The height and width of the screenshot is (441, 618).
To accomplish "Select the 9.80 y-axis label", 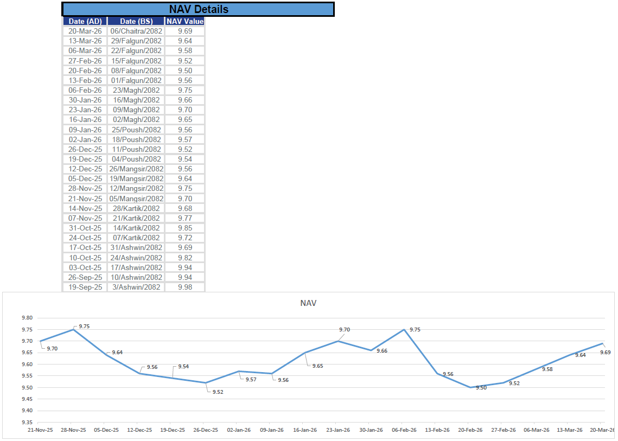I will [x=27, y=318].
